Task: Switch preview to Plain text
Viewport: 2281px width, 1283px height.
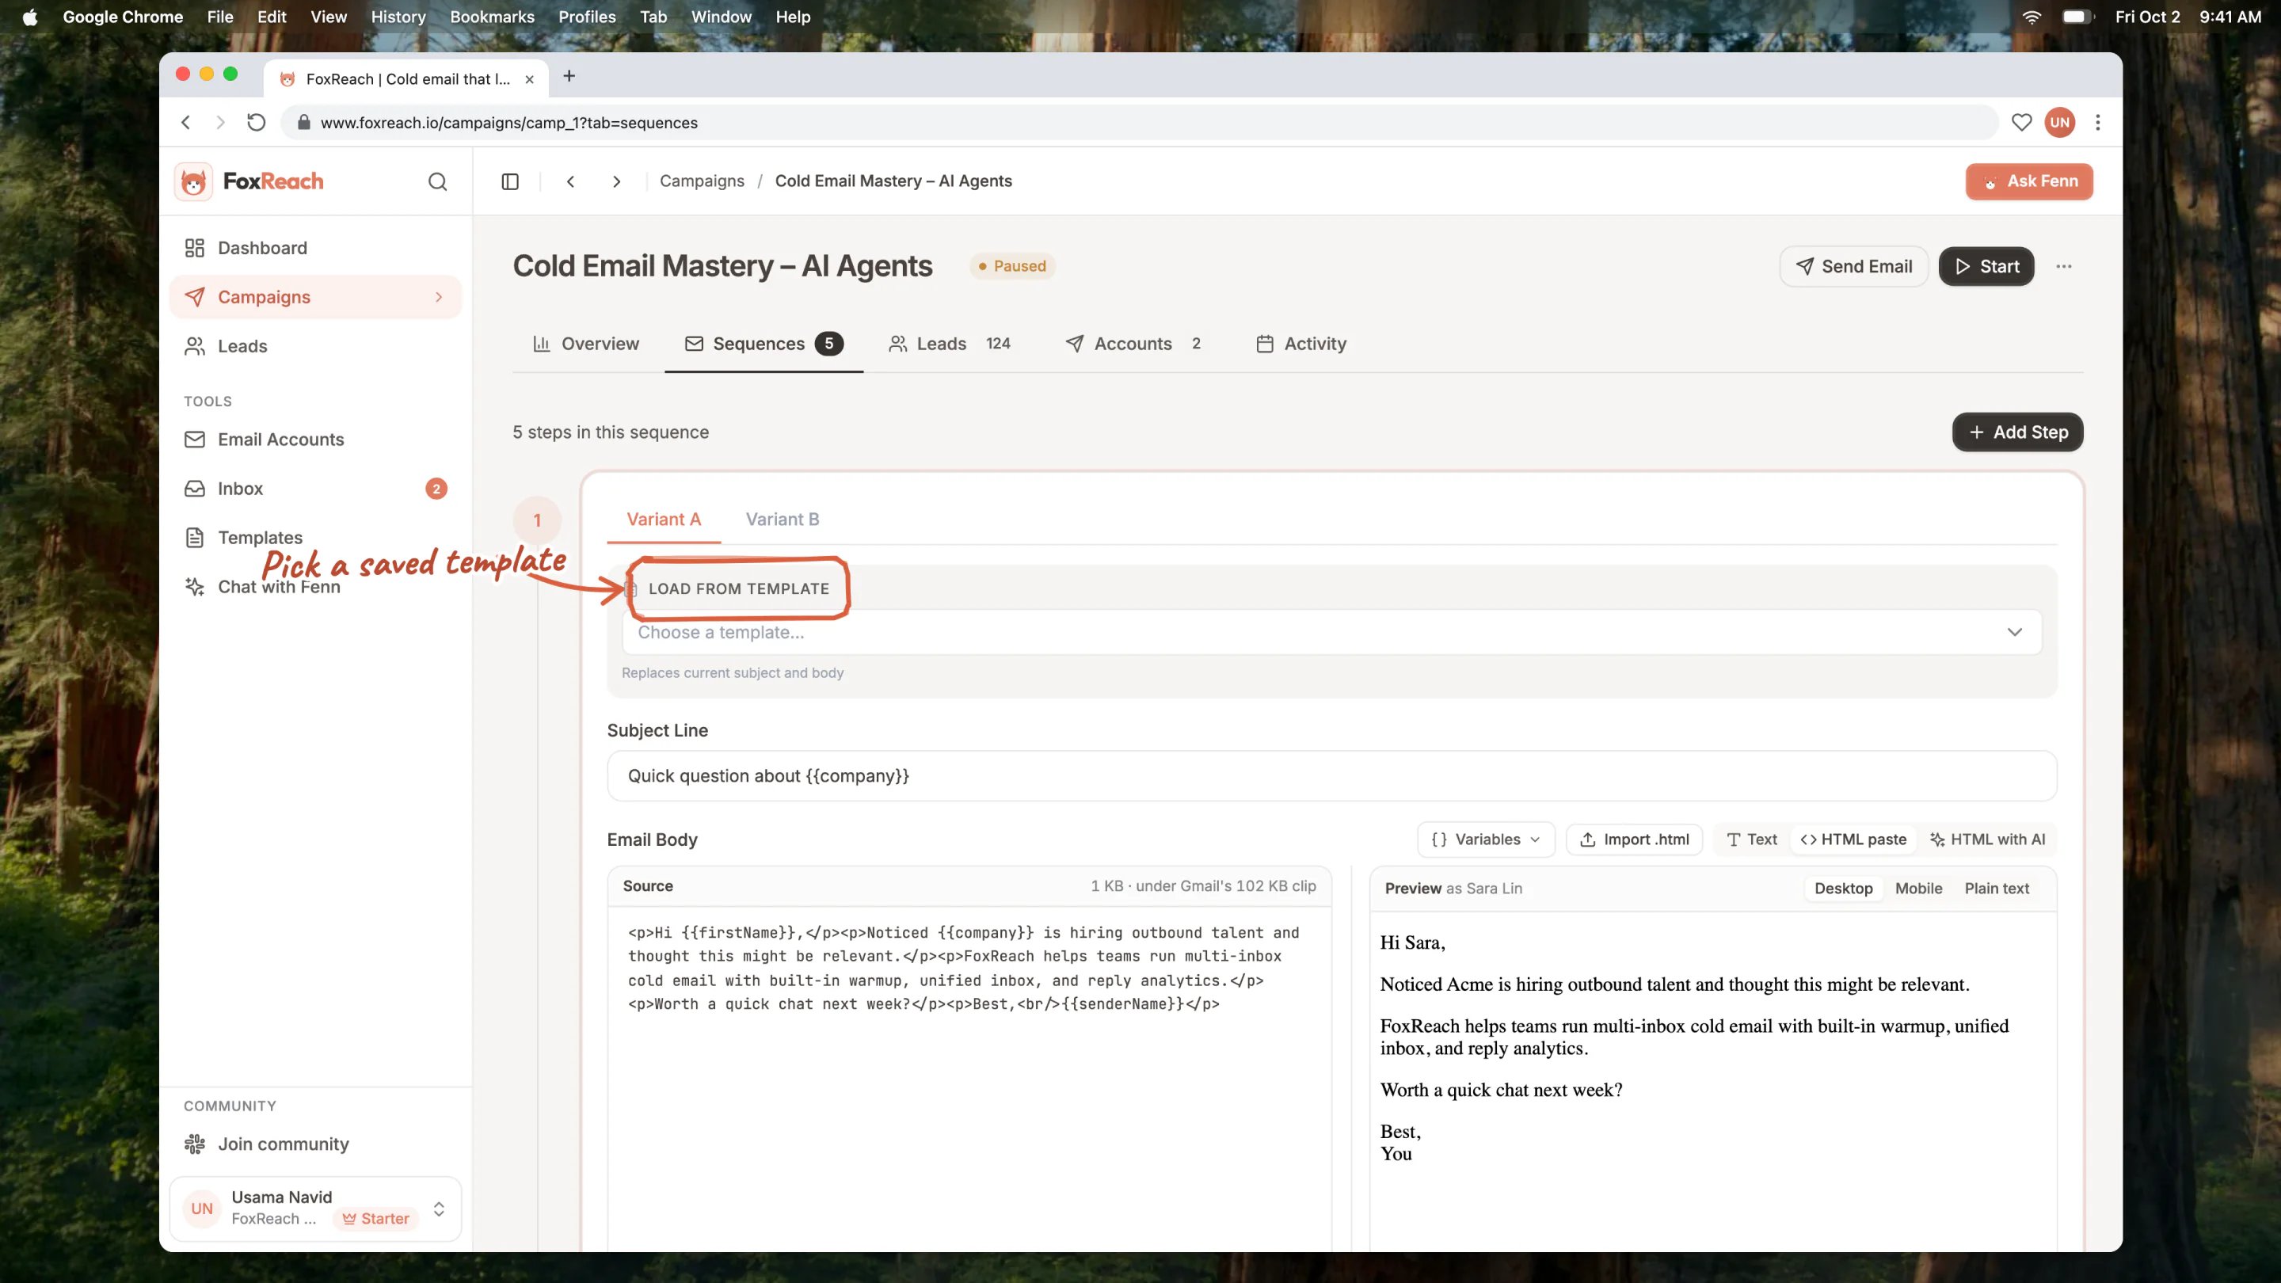Action: coord(1996,888)
